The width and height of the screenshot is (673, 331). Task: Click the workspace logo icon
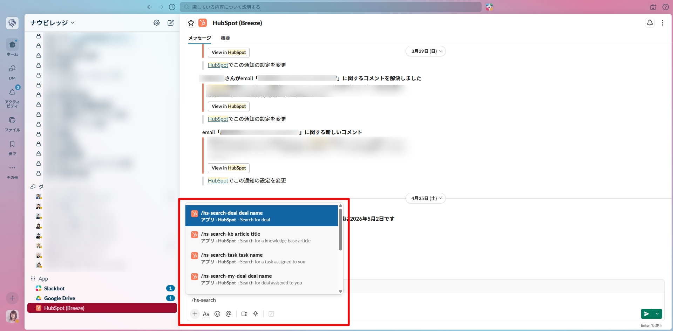[12, 23]
